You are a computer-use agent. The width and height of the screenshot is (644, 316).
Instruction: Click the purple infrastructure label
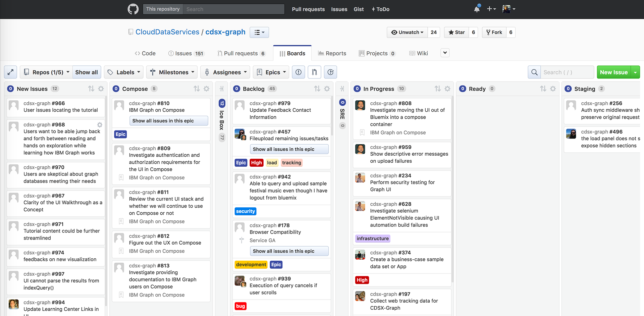[x=373, y=239]
